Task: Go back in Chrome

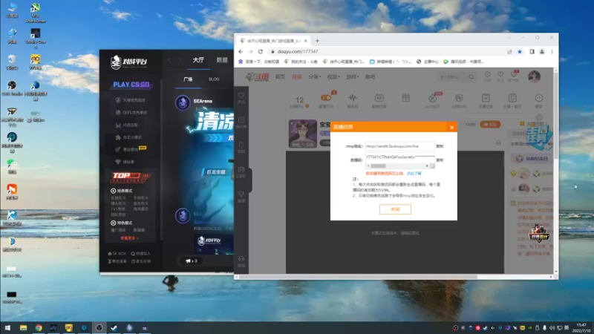Action: coord(241,51)
